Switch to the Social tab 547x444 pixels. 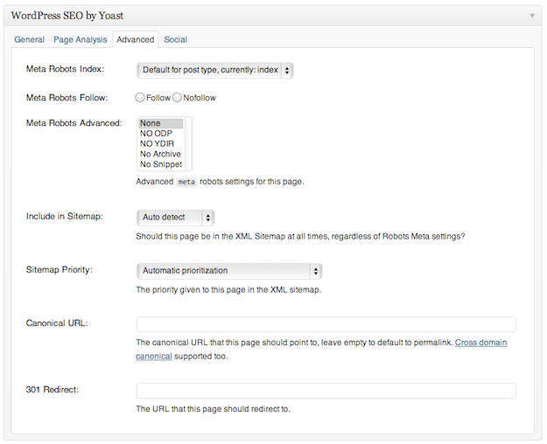(175, 39)
